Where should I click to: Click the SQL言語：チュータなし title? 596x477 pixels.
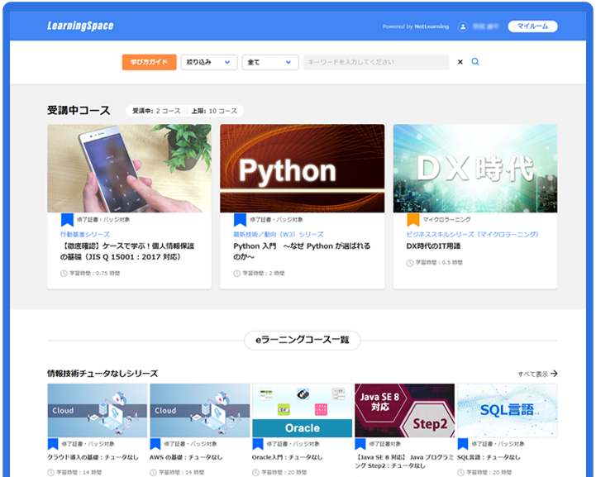[489, 457]
